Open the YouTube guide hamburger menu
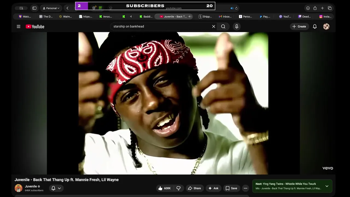Screen dimensions: 350x197 tap(18, 27)
